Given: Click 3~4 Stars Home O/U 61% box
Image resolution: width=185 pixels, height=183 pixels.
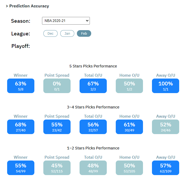Looking at the screenshot, I should coord(129,127).
